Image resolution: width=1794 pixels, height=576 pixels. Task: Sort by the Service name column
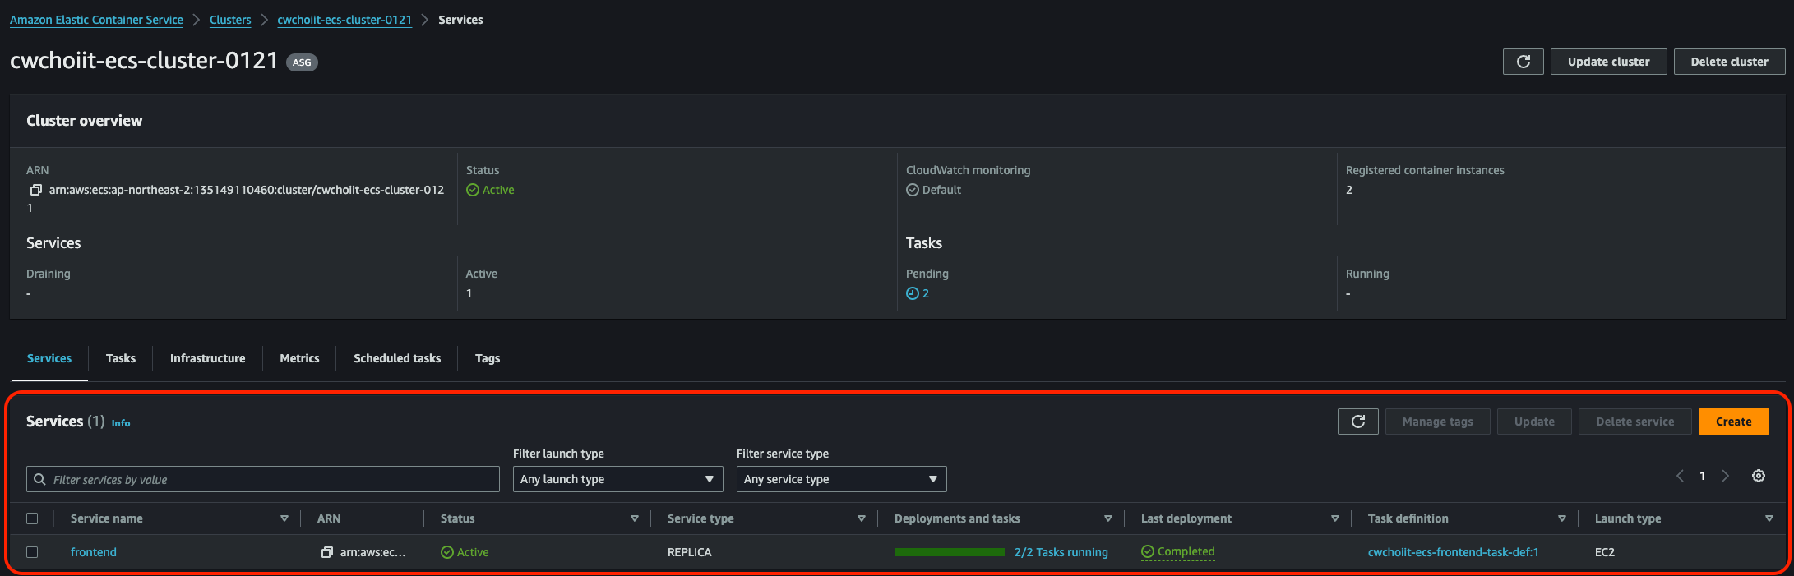pos(284,518)
